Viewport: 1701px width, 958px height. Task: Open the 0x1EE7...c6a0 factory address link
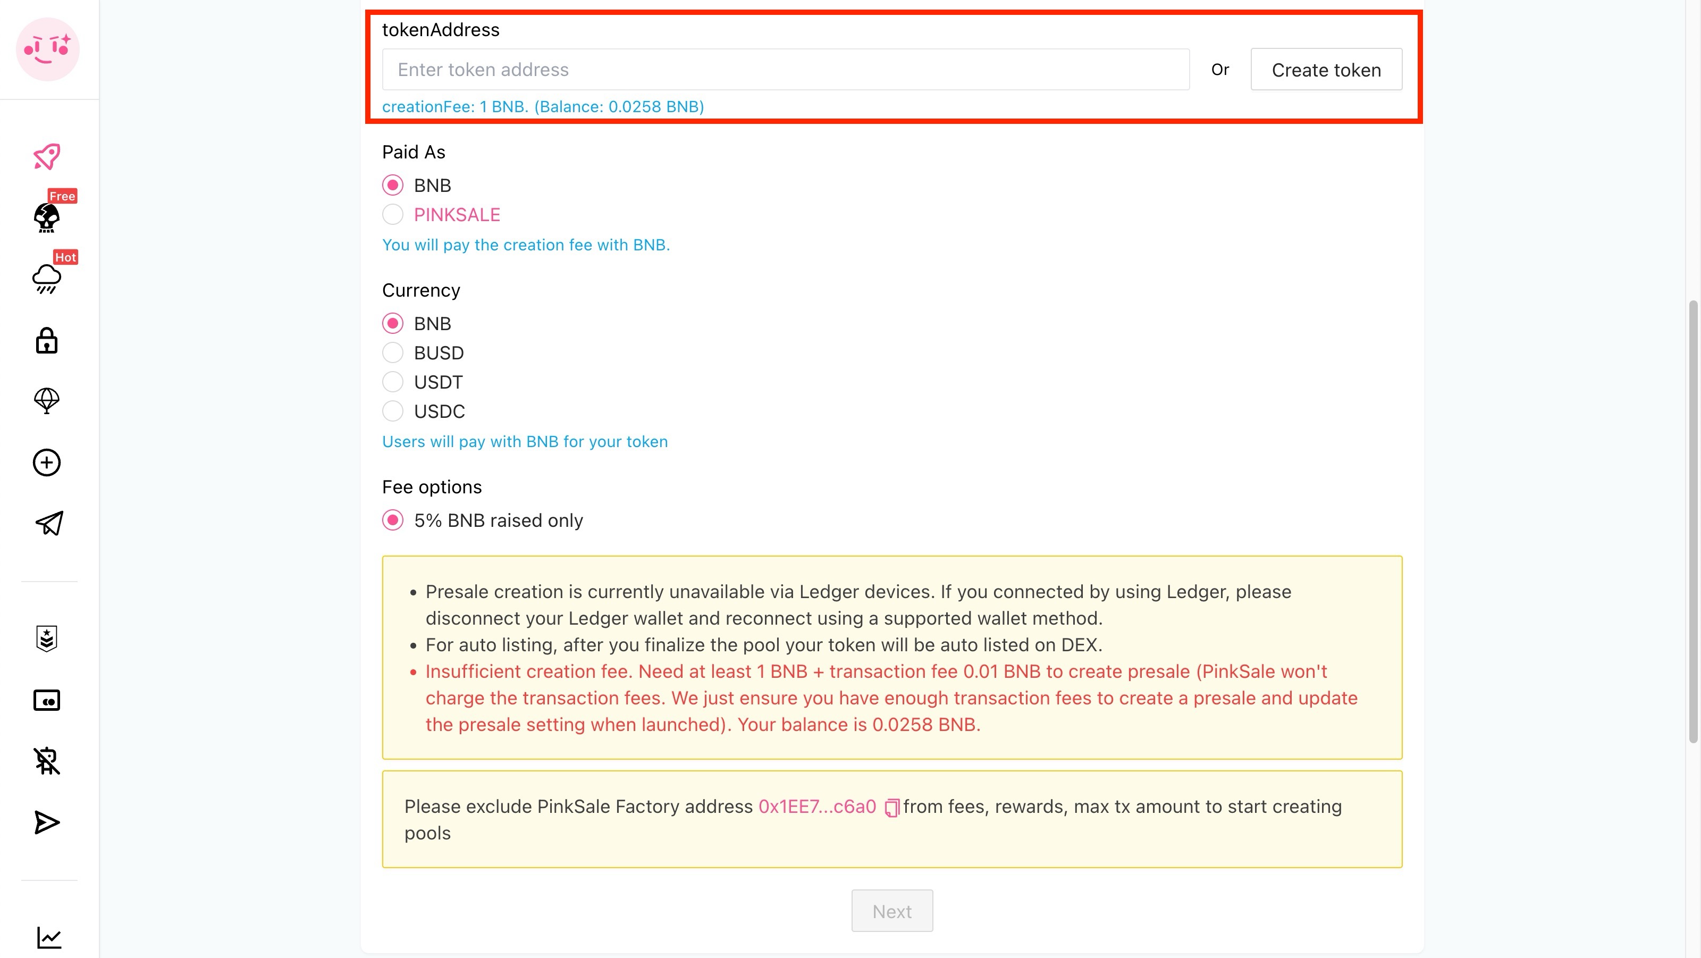[817, 807]
